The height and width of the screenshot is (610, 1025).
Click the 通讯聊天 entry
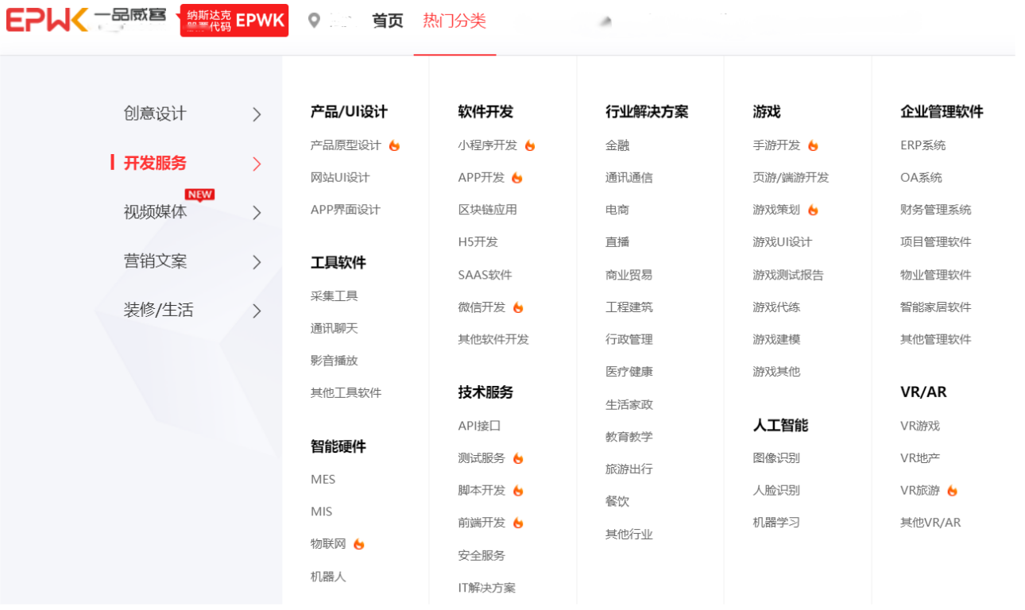click(x=335, y=328)
